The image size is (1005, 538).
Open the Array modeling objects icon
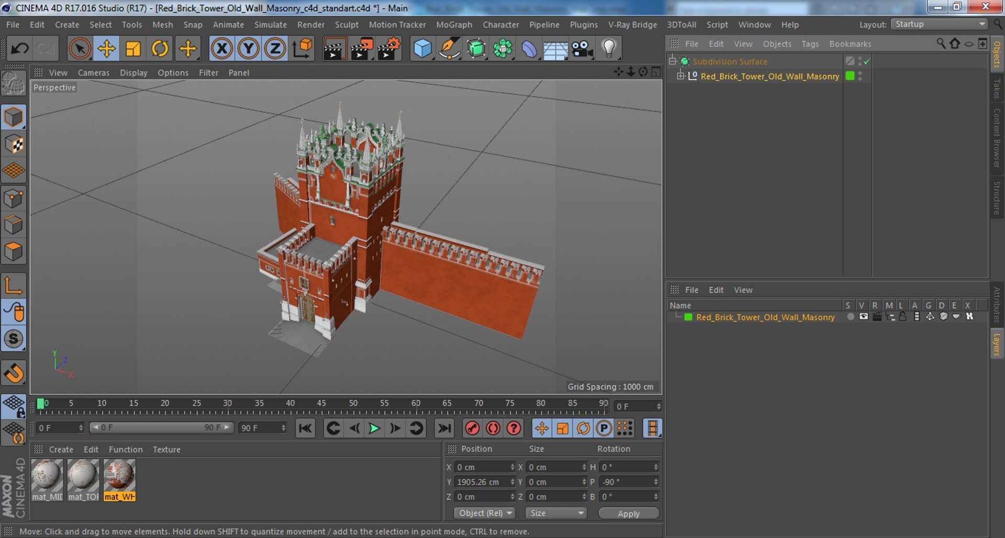click(x=502, y=49)
